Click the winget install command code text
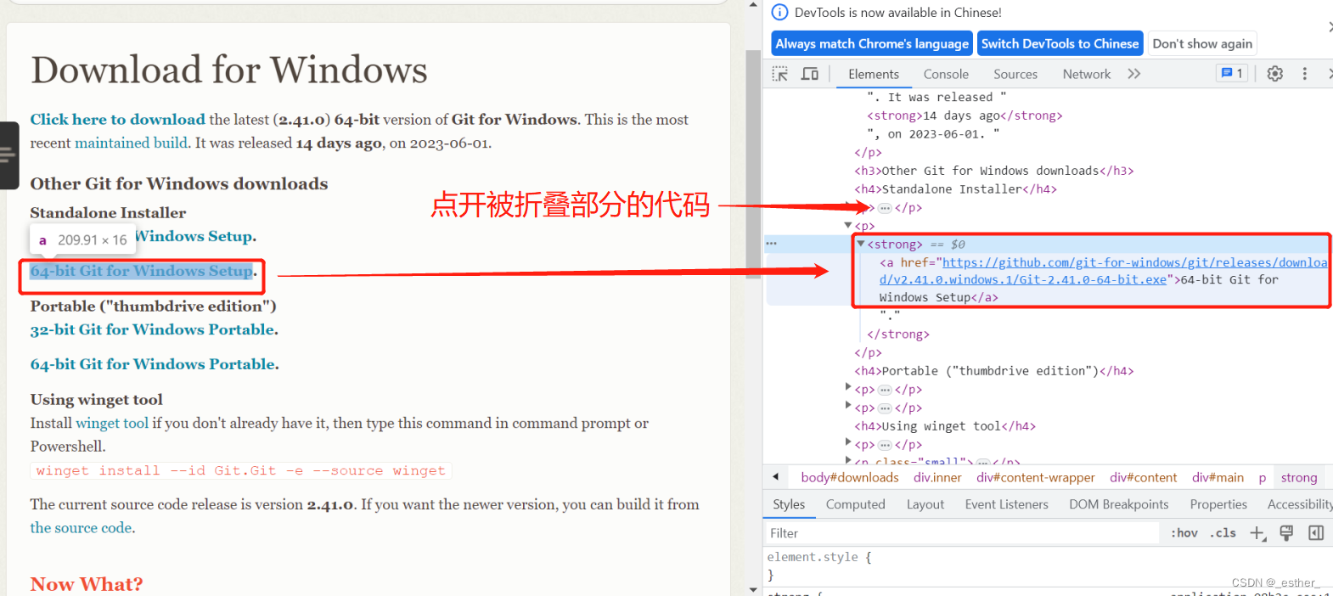Screen dimensions: 1333x596 pyautogui.click(x=240, y=470)
